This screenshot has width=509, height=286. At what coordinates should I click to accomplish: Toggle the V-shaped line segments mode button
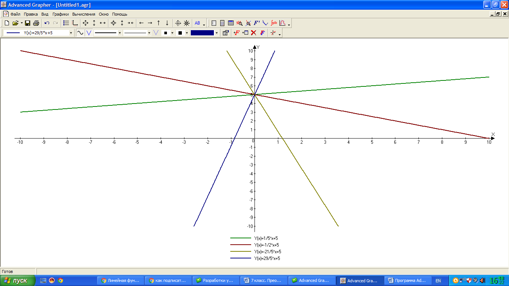[x=89, y=33]
